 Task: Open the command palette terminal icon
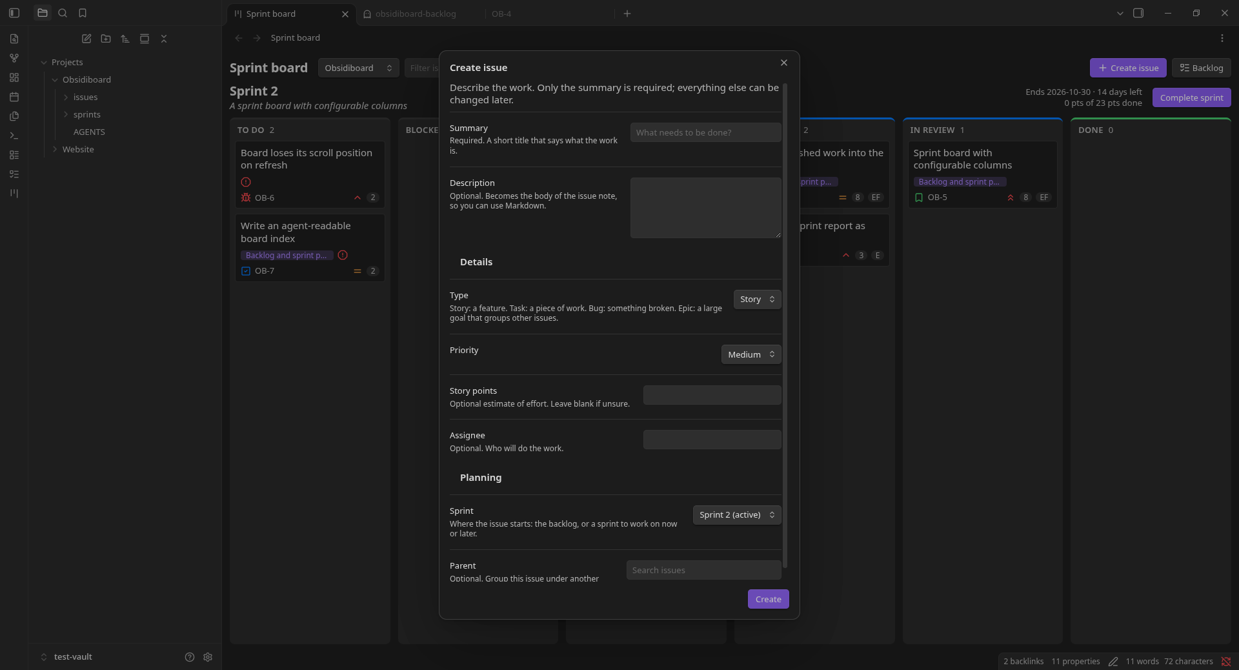pos(14,136)
